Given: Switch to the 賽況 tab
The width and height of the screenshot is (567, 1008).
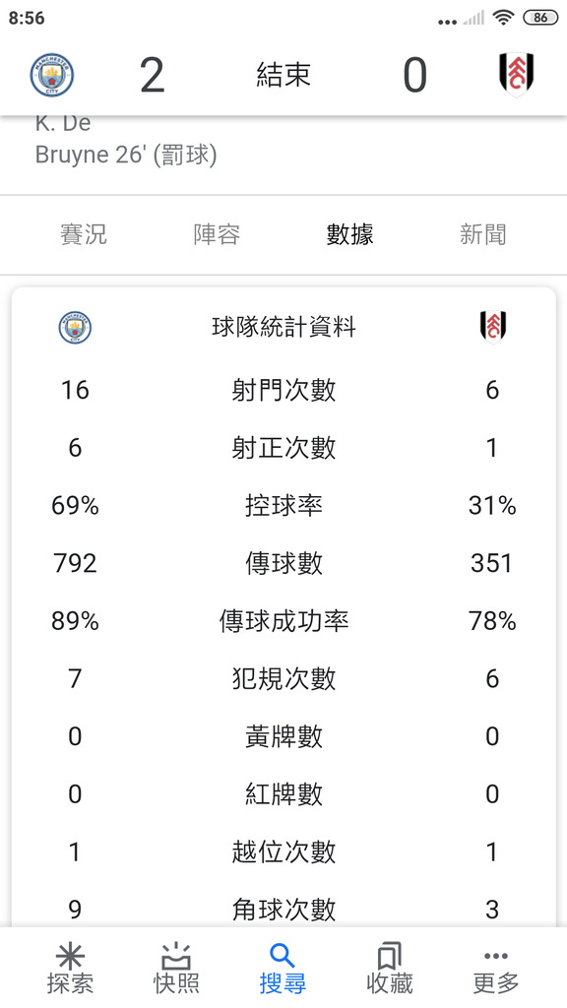Looking at the screenshot, I should click(84, 234).
